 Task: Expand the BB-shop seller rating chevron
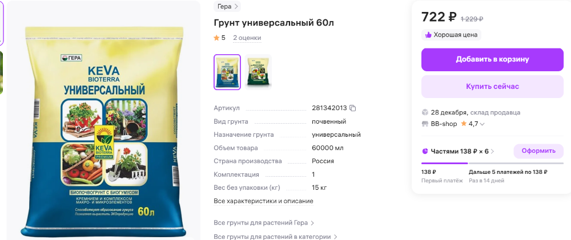[x=482, y=124]
